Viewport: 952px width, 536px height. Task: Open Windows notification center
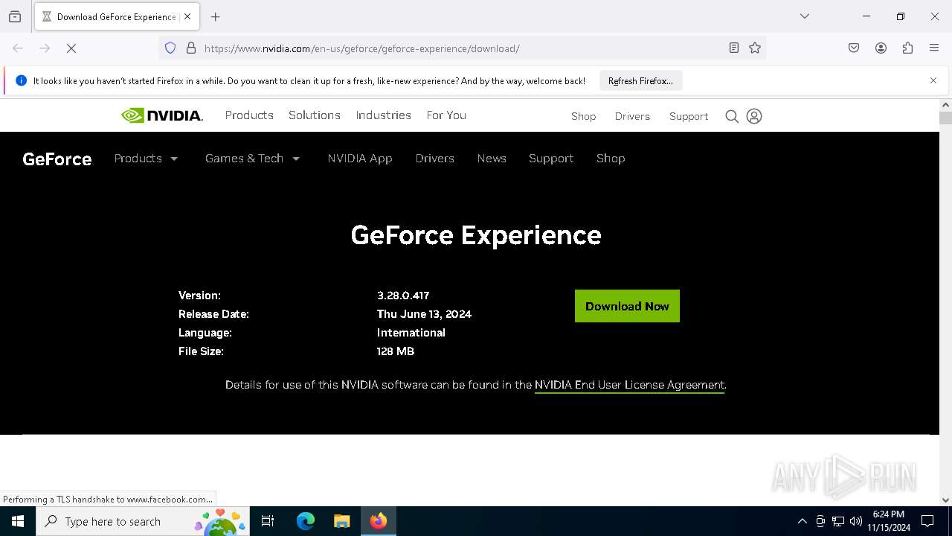tap(927, 521)
